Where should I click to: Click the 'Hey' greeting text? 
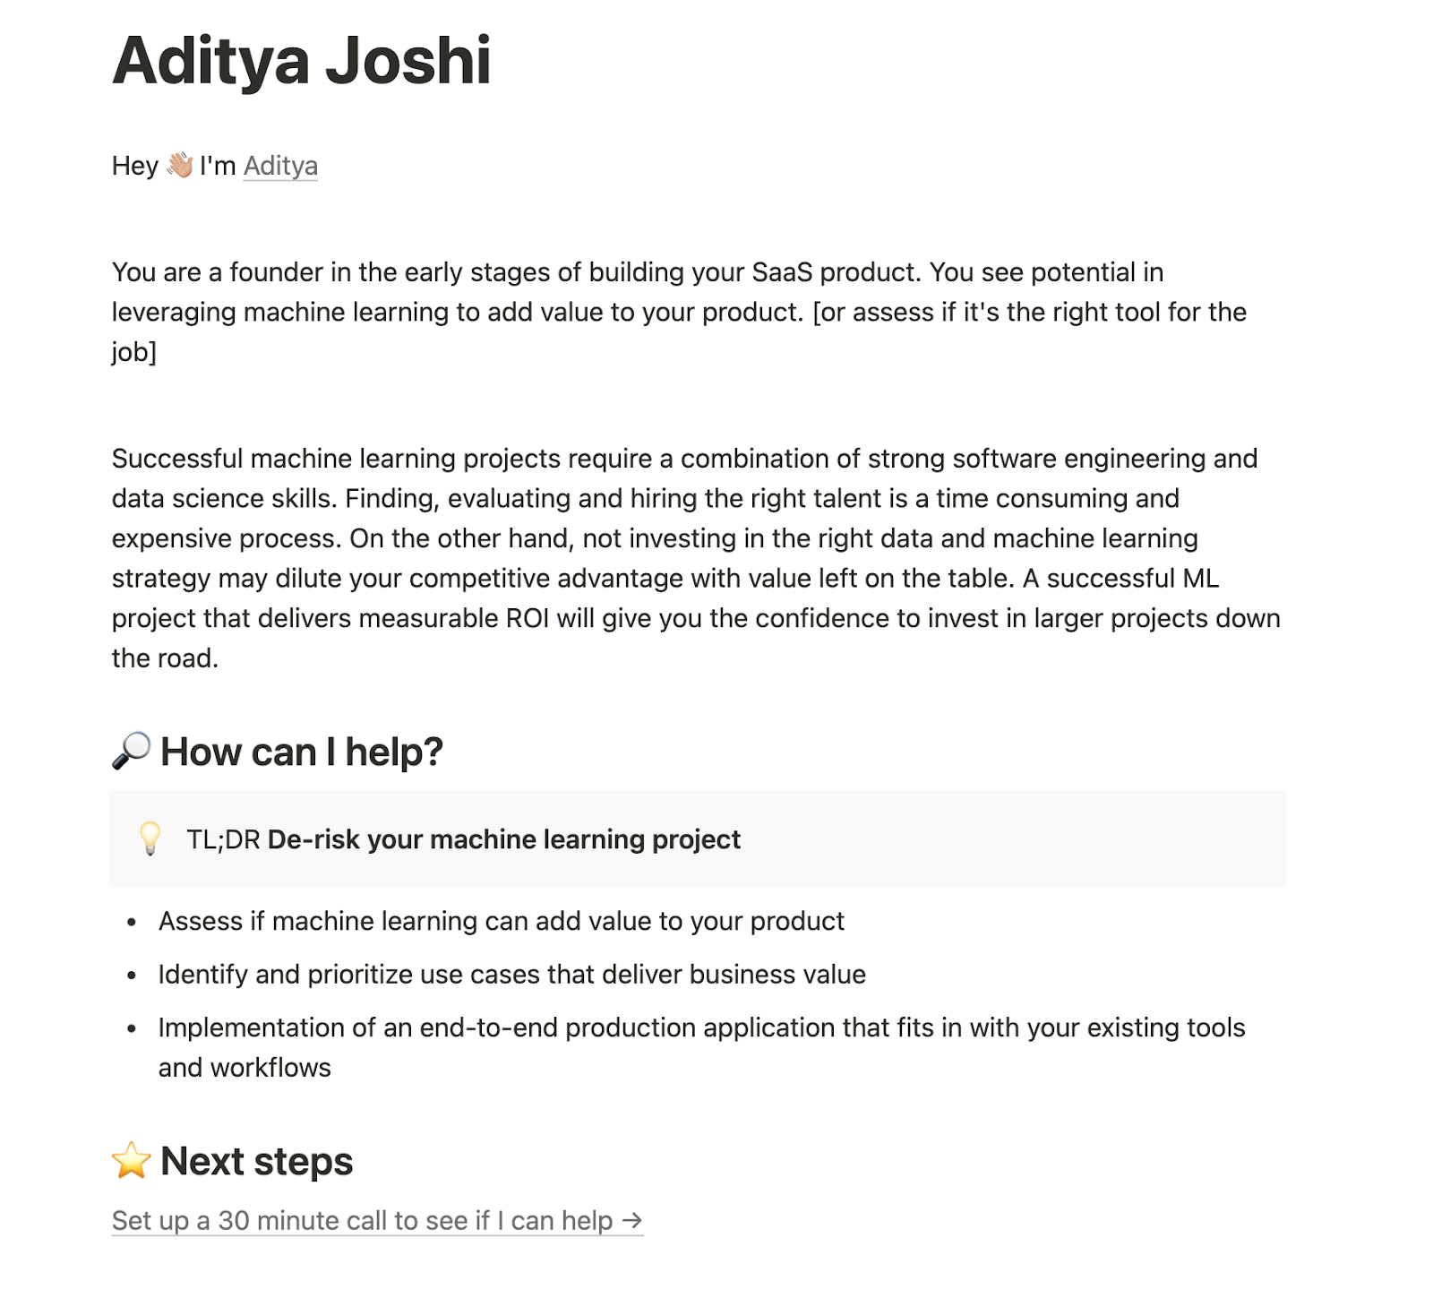point(135,166)
